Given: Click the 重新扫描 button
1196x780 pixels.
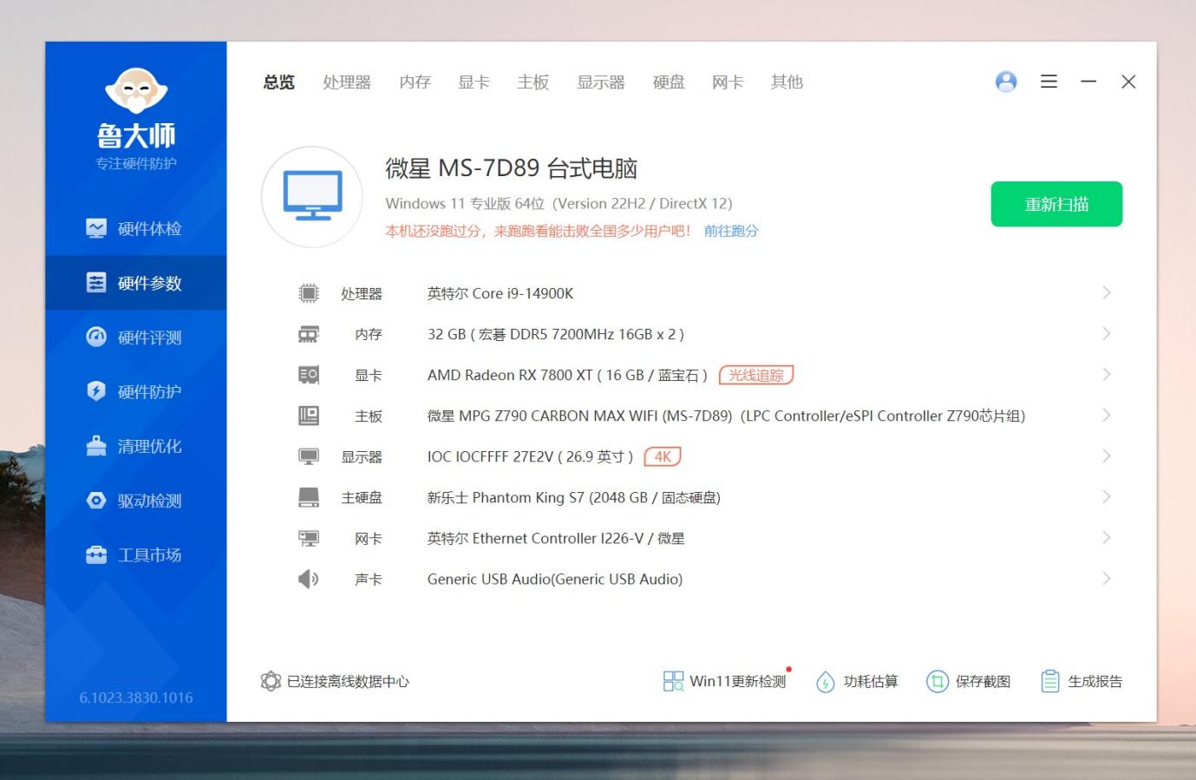Looking at the screenshot, I should 1056,204.
